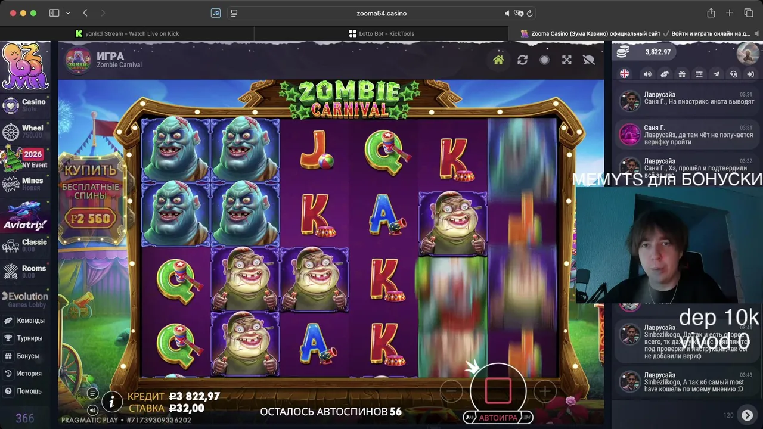Open Rooms in the sidebar

25,271
